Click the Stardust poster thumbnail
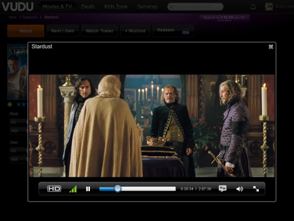 17,72
